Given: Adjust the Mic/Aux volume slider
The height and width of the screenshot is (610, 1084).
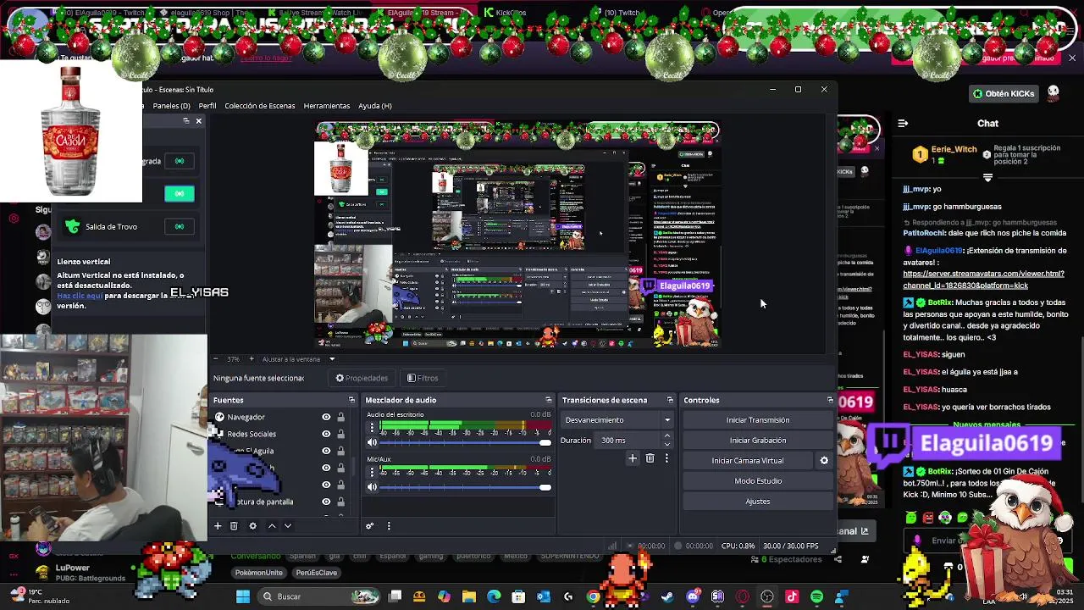Looking at the screenshot, I should point(463,486).
